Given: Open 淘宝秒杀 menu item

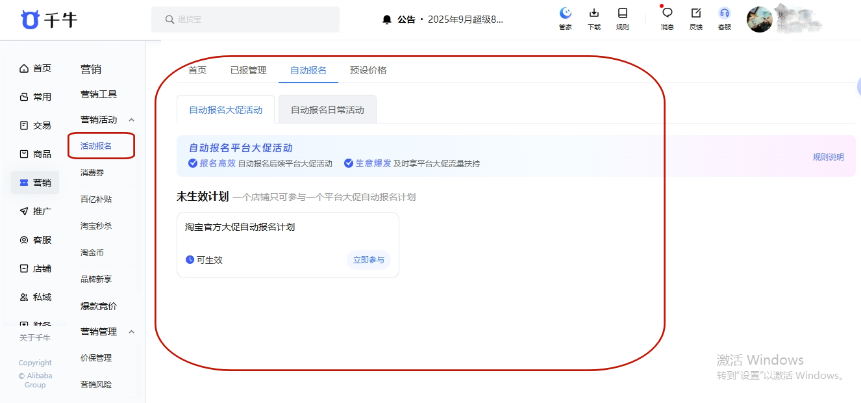Looking at the screenshot, I should tap(96, 226).
